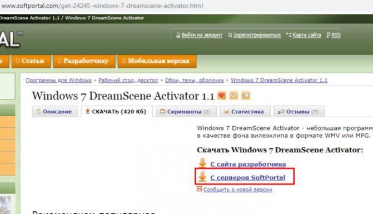Click download arrow icon next to С серверов SoftPortal
The image size is (373, 214).
click(202, 177)
